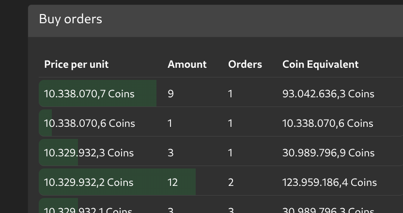
Task: Click the 30.989.796,9 Coins equivalent value
Action: tap(328, 153)
